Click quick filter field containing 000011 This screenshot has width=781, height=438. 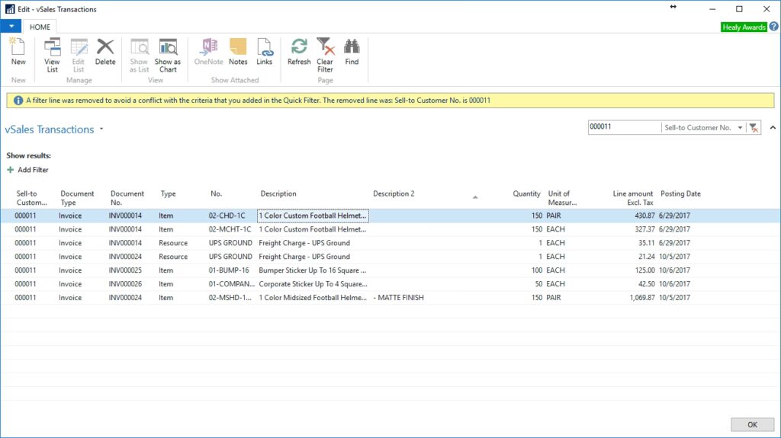[623, 128]
